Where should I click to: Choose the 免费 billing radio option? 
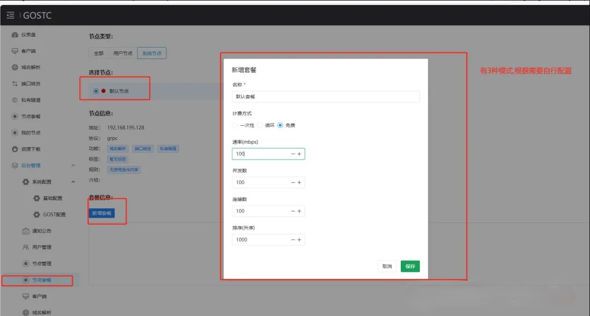(281, 125)
